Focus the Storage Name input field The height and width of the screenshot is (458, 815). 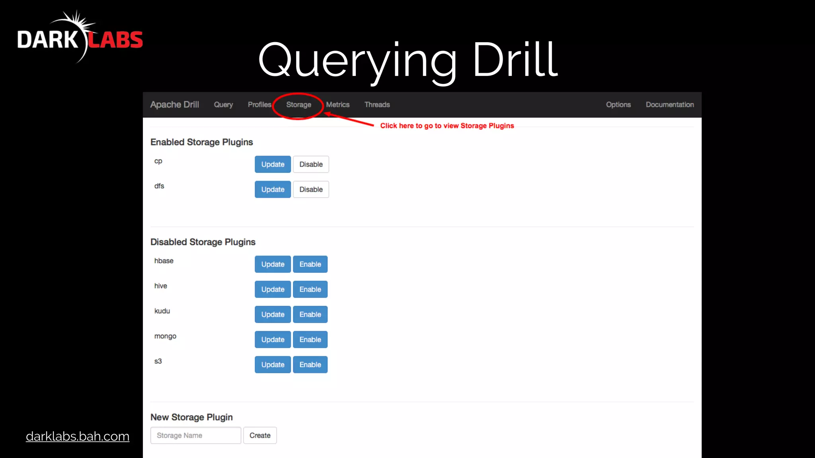click(x=195, y=435)
